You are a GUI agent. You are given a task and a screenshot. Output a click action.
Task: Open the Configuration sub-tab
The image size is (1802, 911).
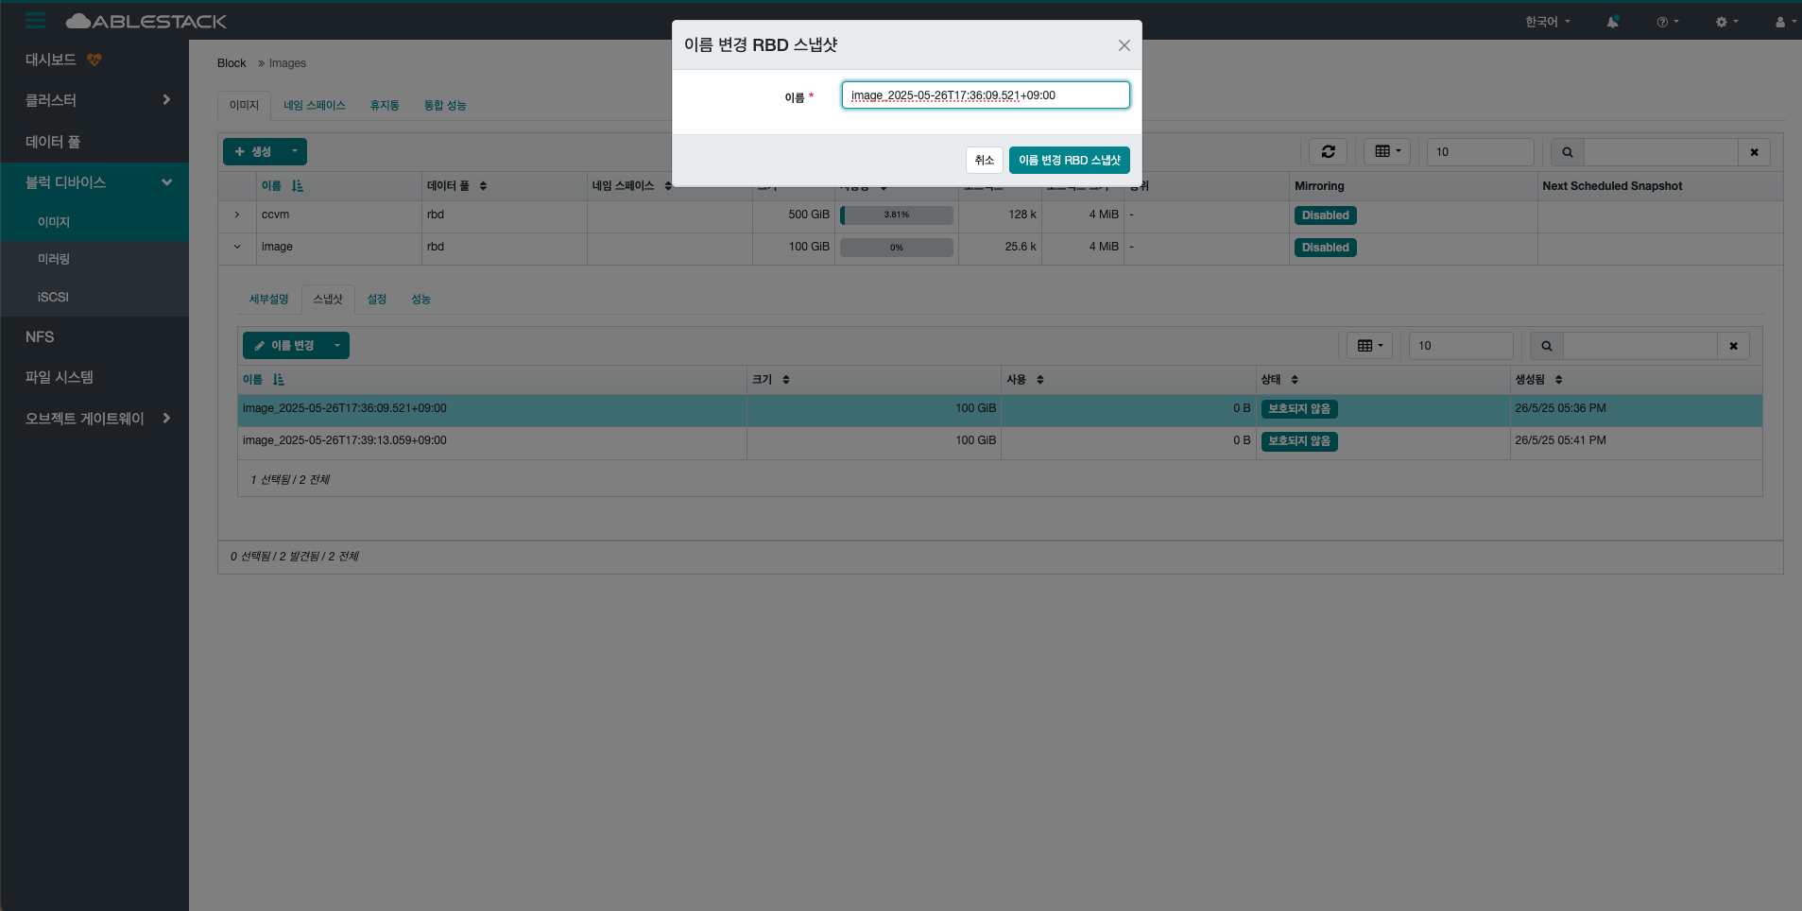click(377, 300)
